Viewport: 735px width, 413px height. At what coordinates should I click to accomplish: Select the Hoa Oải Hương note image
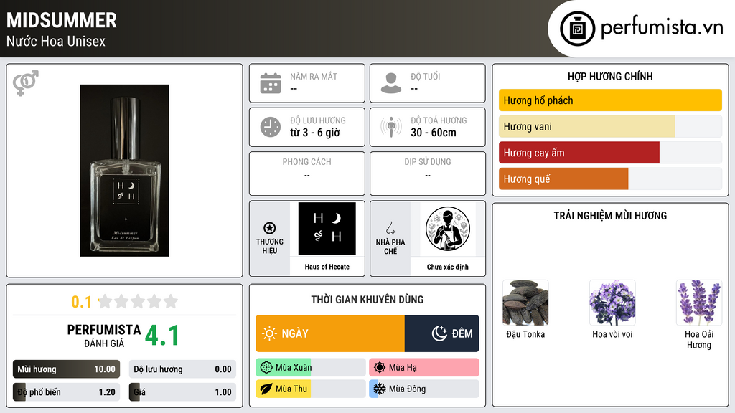[x=699, y=303]
